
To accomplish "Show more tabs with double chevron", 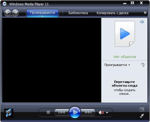I will [145, 13].
